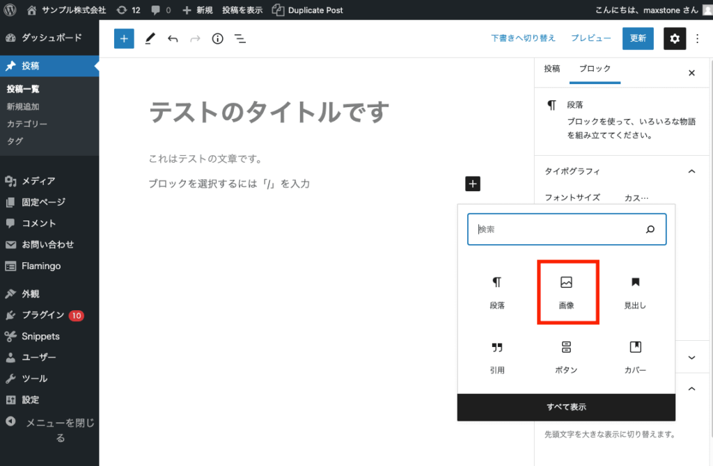Screen dimensions: 713x466
Task: Select the 段落 paragraph block icon
Action: click(x=498, y=291)
